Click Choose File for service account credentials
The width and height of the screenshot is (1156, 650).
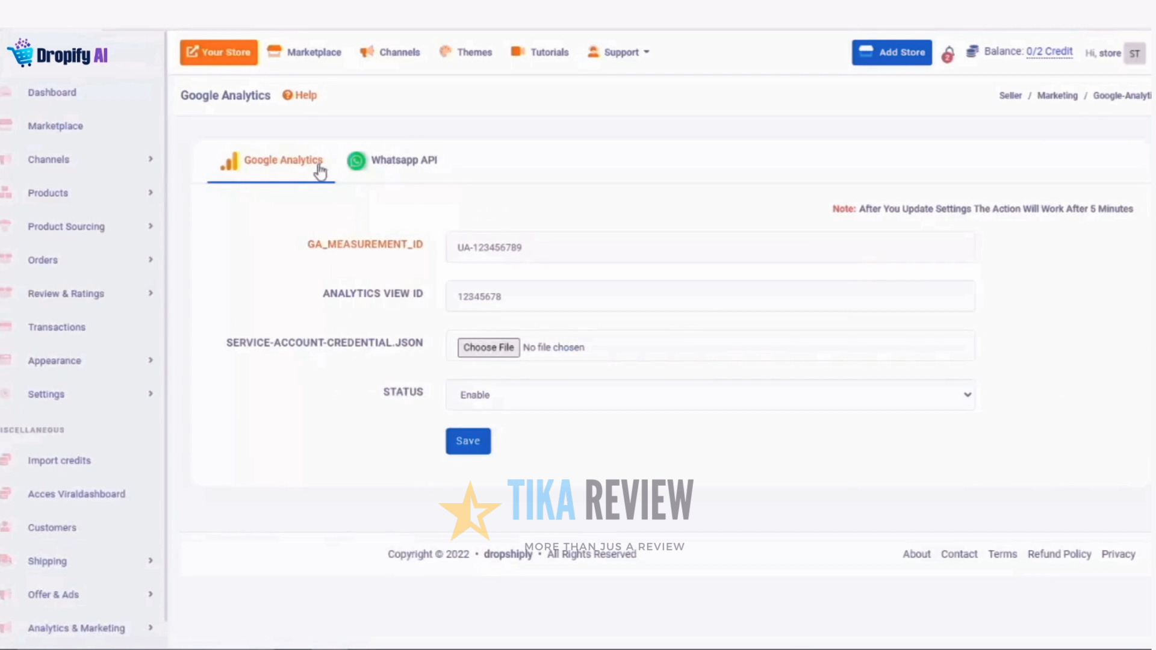488,347
